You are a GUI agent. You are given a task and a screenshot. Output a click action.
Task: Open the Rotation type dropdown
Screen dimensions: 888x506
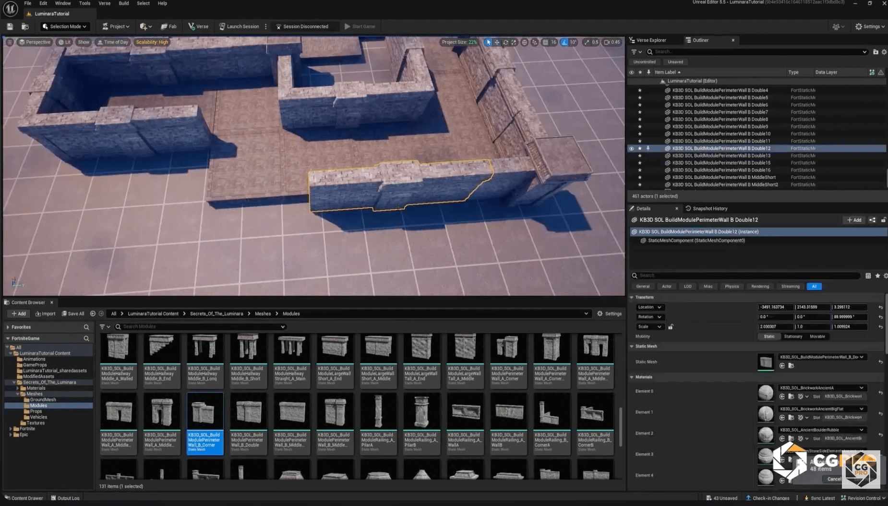pos(649,317)
